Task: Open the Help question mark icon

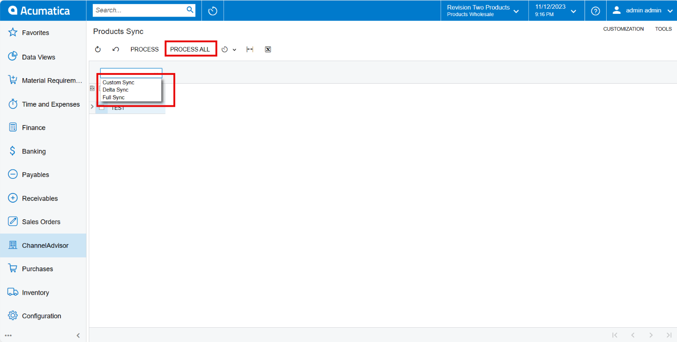Action: 596,10
